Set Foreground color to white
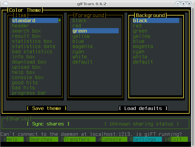 [79, 57]
